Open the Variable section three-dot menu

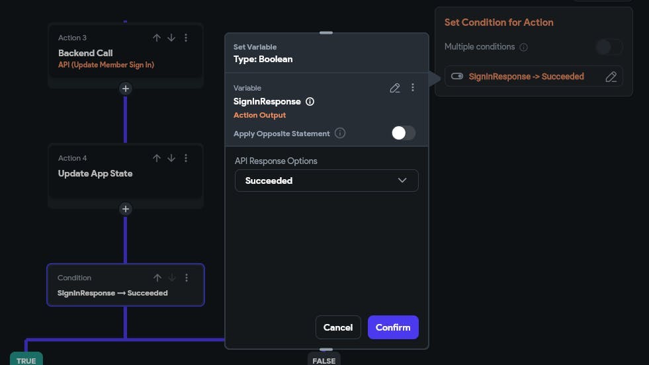tap(413, 87)
